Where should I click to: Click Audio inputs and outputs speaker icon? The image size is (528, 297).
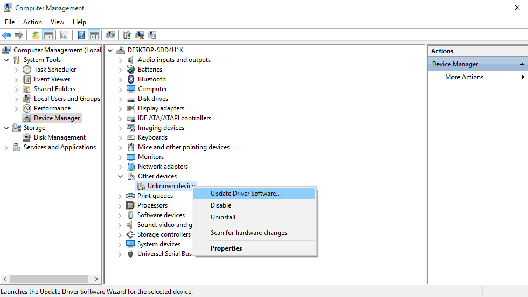pyautogui.click(x=130, y=60)
